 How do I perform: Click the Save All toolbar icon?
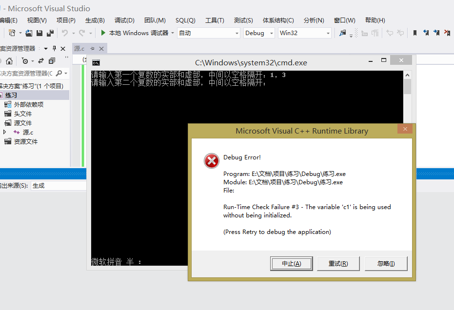click(50, 33)
